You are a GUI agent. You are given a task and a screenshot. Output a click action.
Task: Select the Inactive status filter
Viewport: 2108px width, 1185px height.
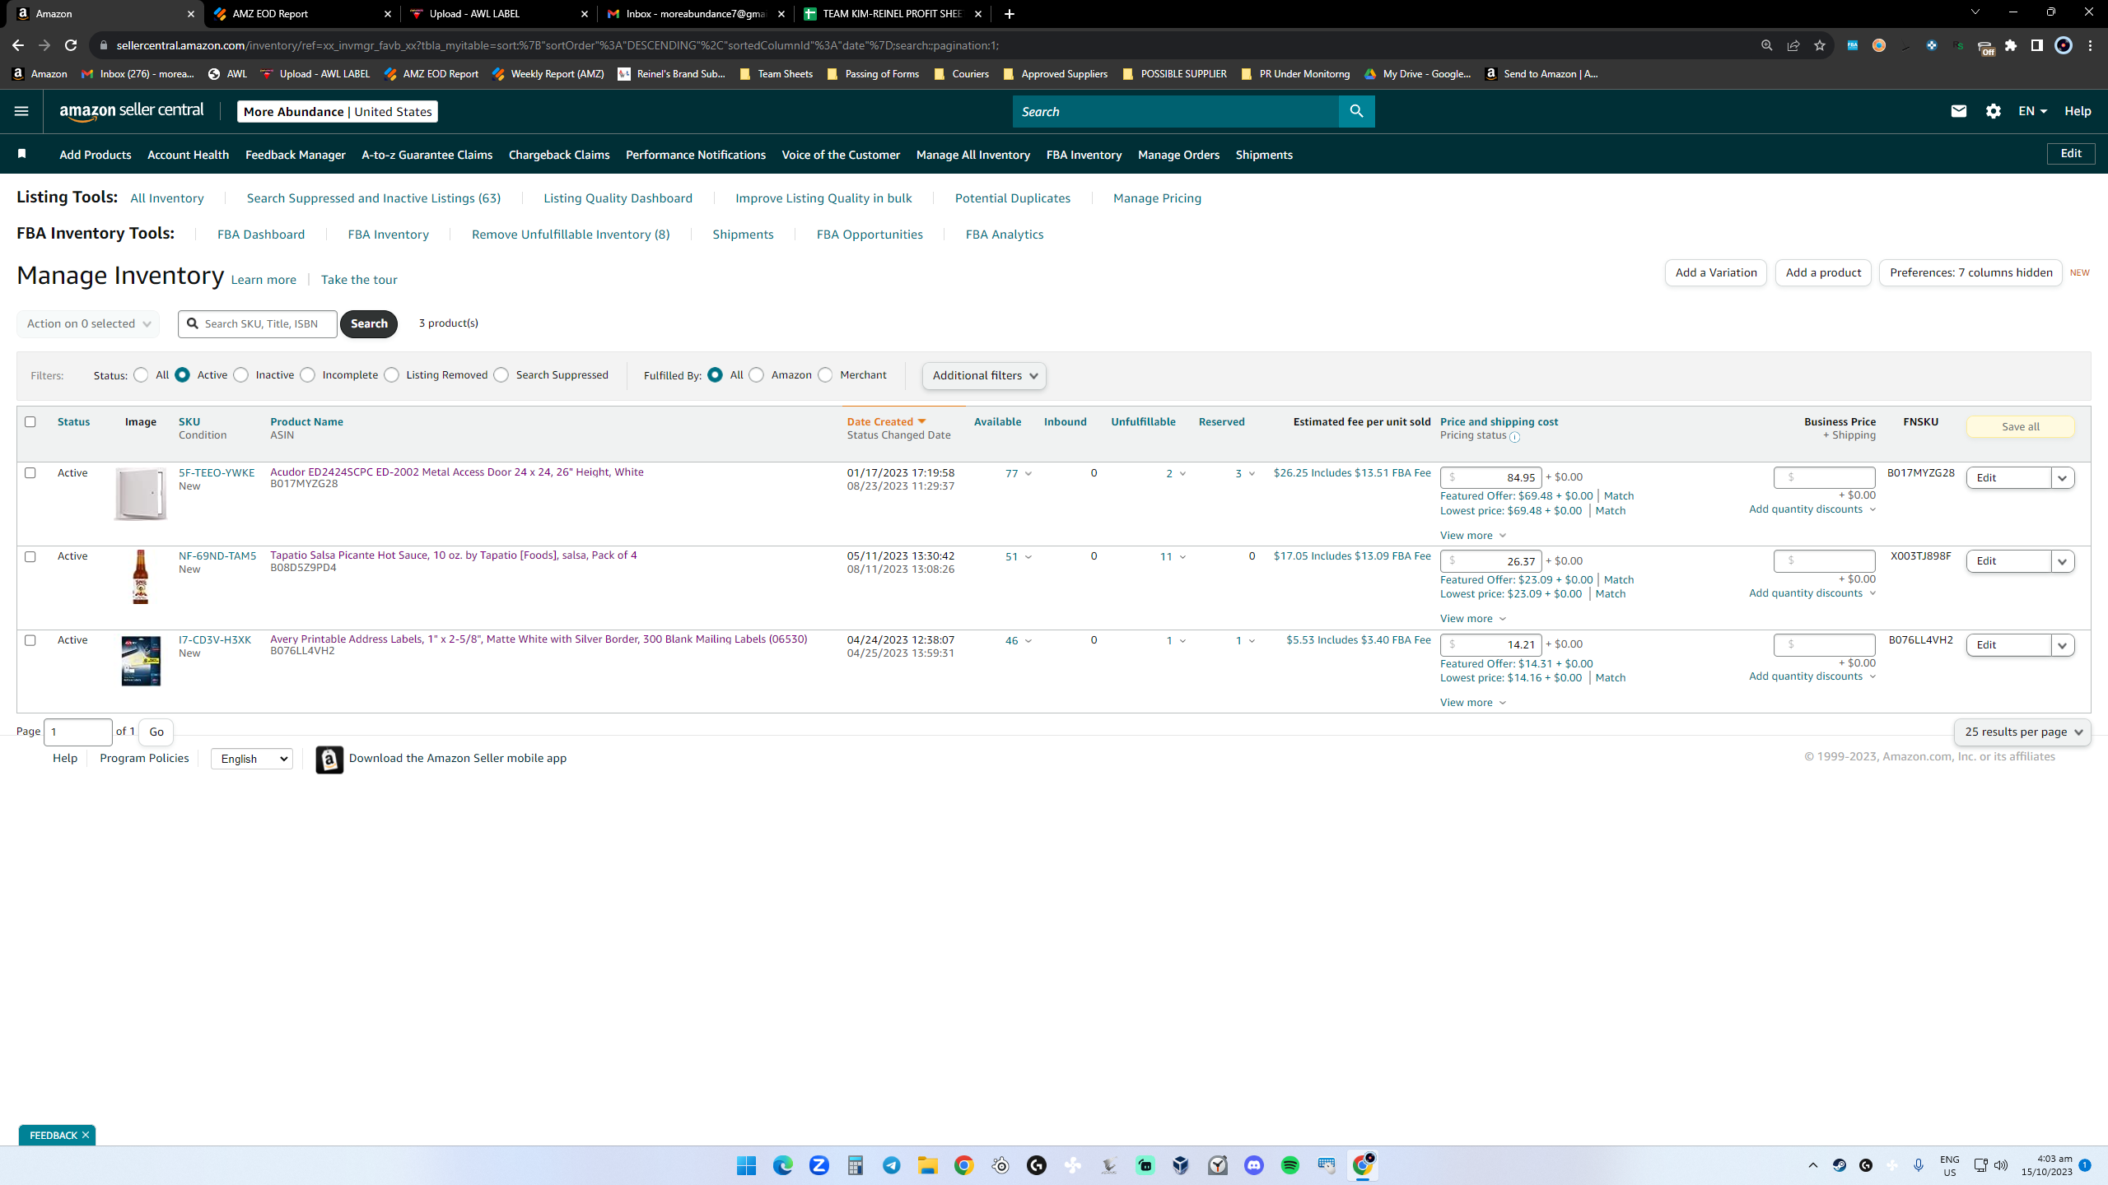(x=241, y=375)
